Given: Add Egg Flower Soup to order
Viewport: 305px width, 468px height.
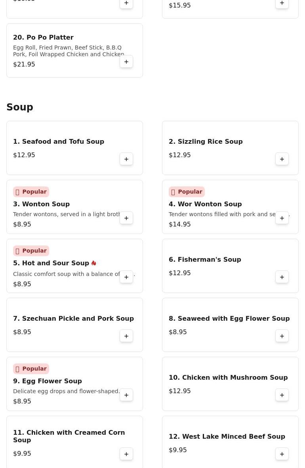Looking at the screenshot, I should (x=126, y=395).
